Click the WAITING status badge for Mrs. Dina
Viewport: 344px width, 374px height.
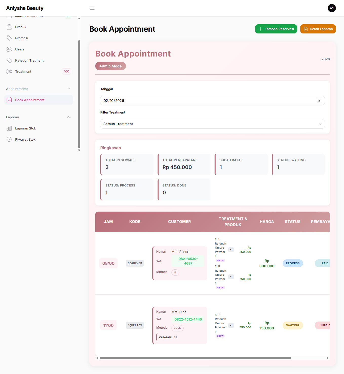(x=293, y=325)
